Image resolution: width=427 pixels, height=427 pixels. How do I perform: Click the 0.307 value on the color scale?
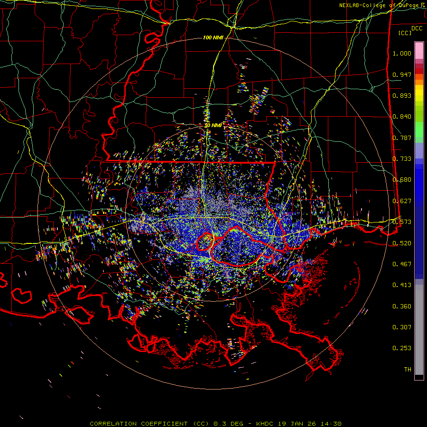tap(402, 327)
